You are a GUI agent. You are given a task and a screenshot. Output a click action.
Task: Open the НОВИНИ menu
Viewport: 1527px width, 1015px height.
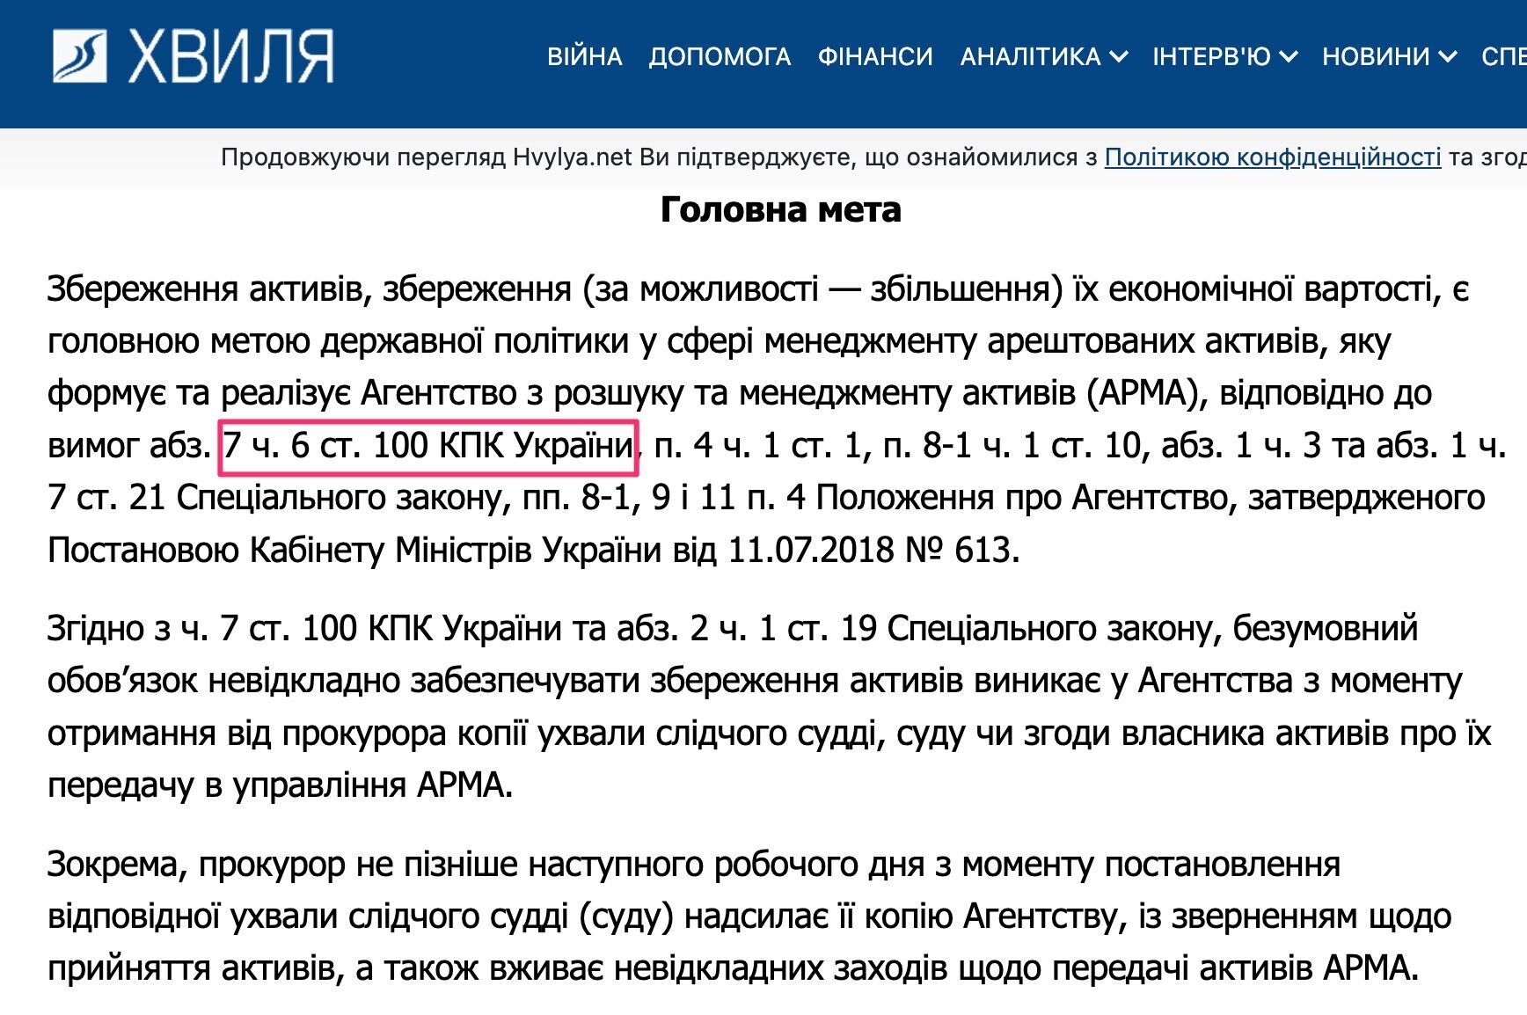[1376, 57]
